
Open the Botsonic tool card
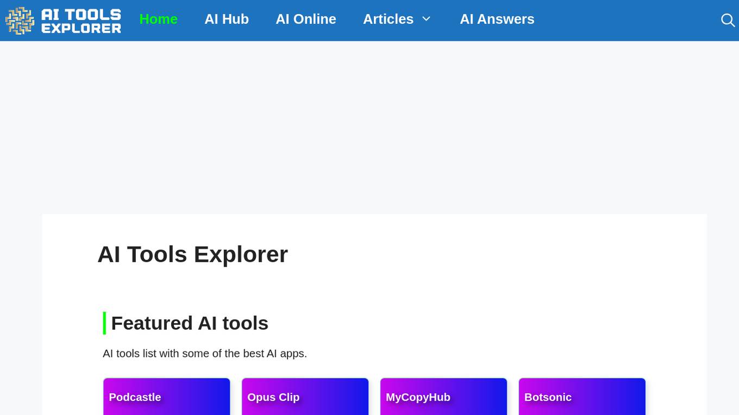[583, 397]
